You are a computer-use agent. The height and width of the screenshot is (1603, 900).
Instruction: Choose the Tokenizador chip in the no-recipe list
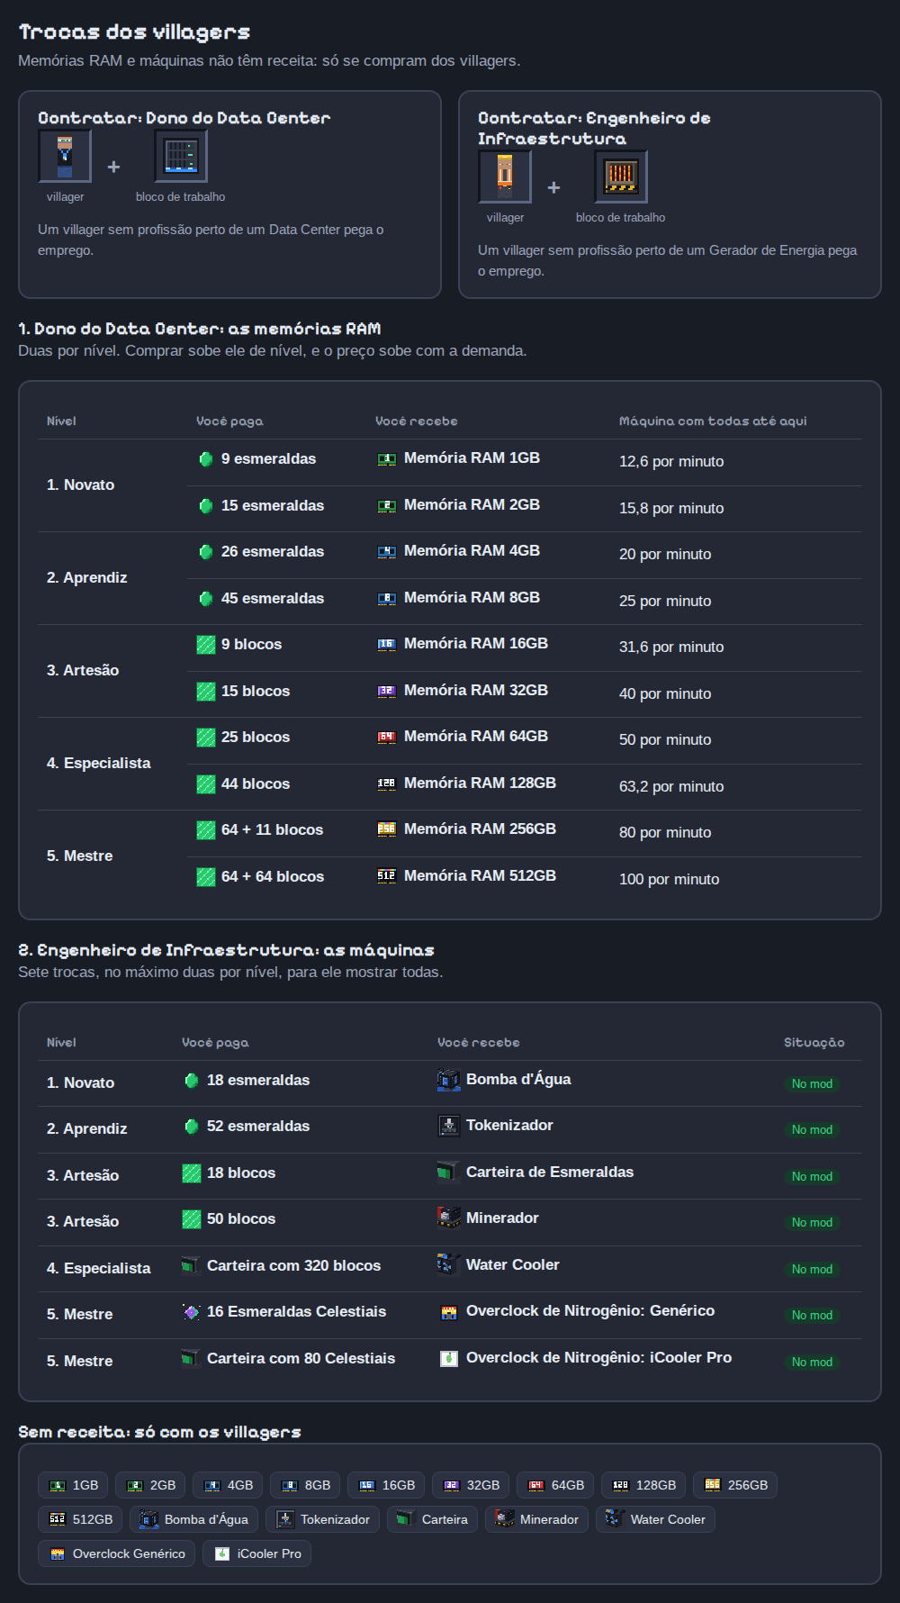point(322,1519)
